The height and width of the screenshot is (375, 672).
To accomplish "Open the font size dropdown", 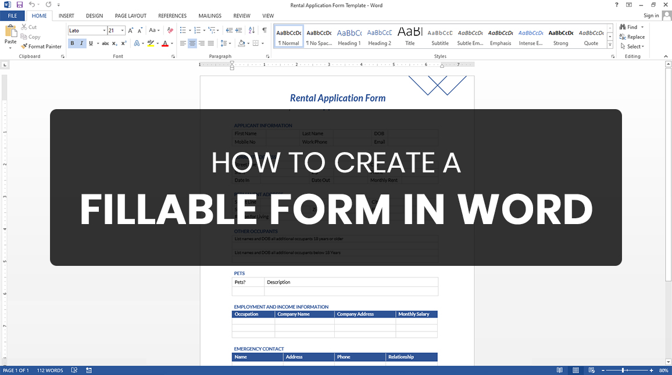I will (x=121, y=30).
